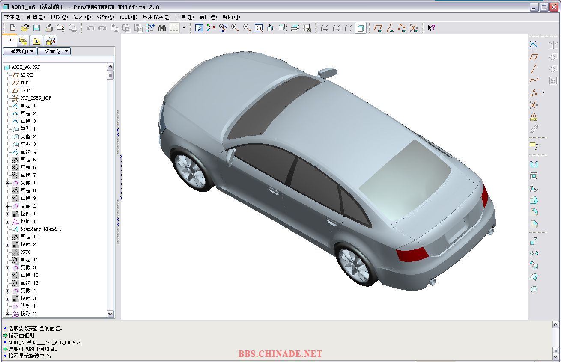This screenshot has width=561, height=362.
Task: Select the Revolve tool
Action: coord(534,253)
